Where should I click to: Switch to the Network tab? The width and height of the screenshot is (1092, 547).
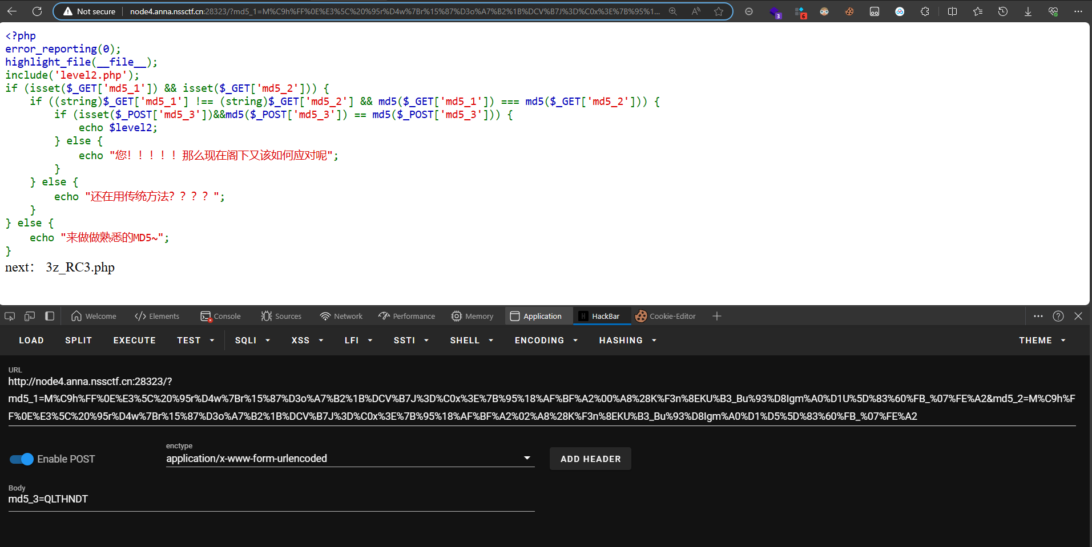[341, 316]
